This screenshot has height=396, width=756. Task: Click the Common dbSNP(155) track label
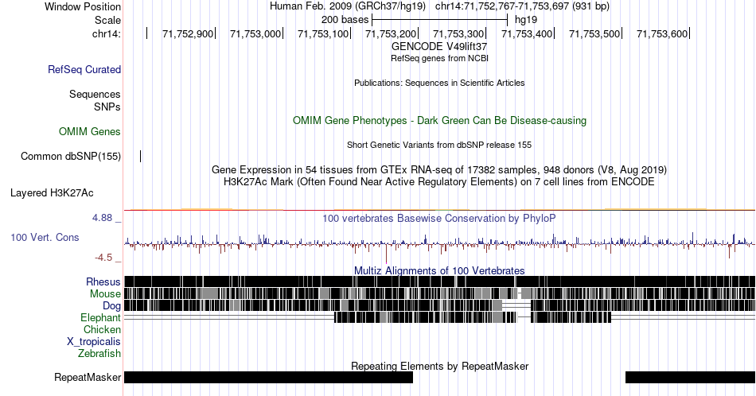pyautogui.click(x=71, y=156)
